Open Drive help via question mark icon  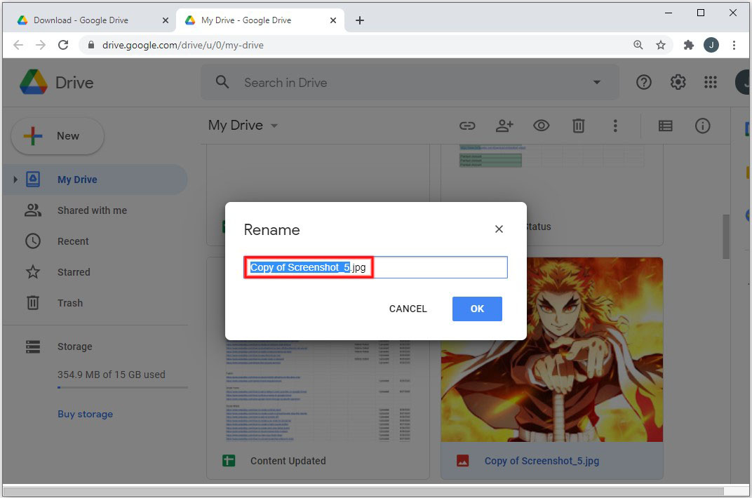tap(643, 82)
